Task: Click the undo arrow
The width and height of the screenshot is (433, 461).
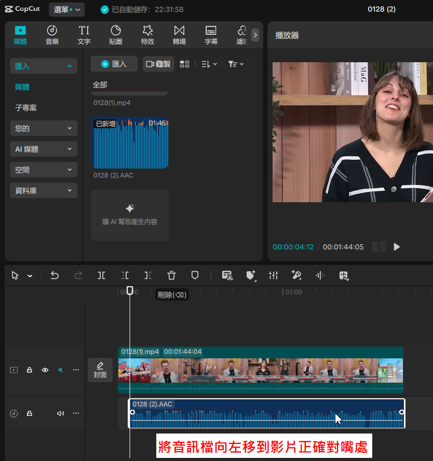Action: tap(55, 275)
